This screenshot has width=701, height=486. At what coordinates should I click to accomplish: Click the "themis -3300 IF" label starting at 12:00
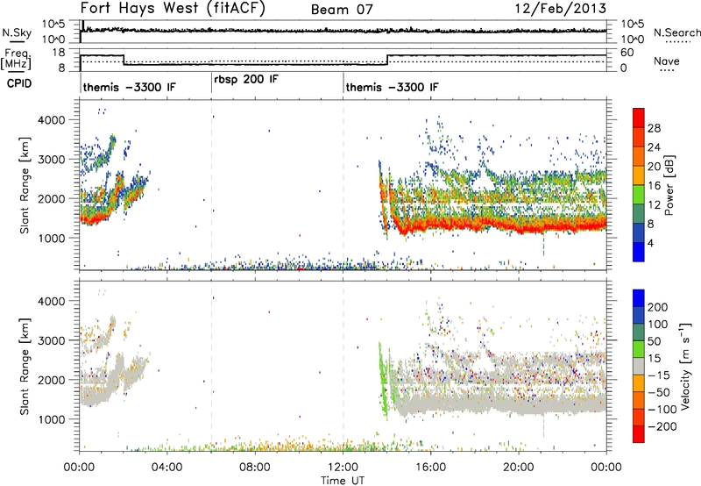pyautogui.click(x=392, y=87)
